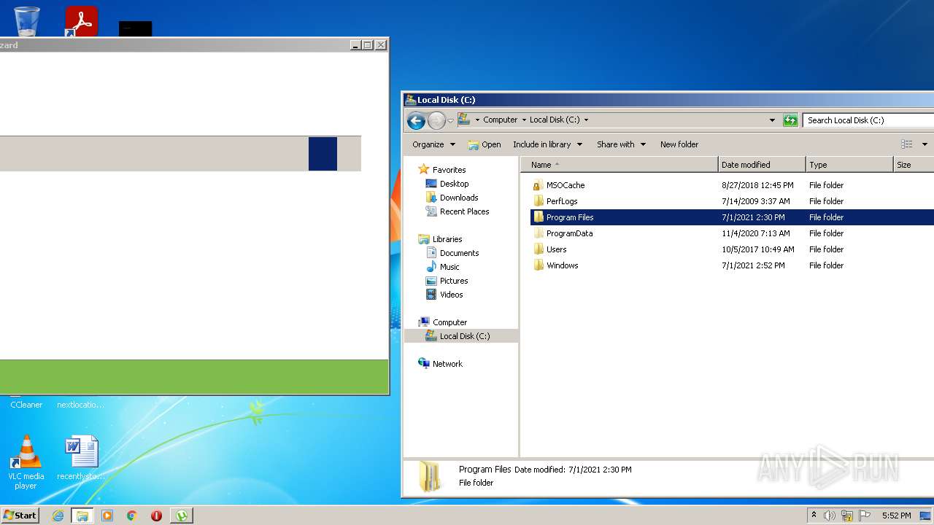Click the Start button

(20, 516)
